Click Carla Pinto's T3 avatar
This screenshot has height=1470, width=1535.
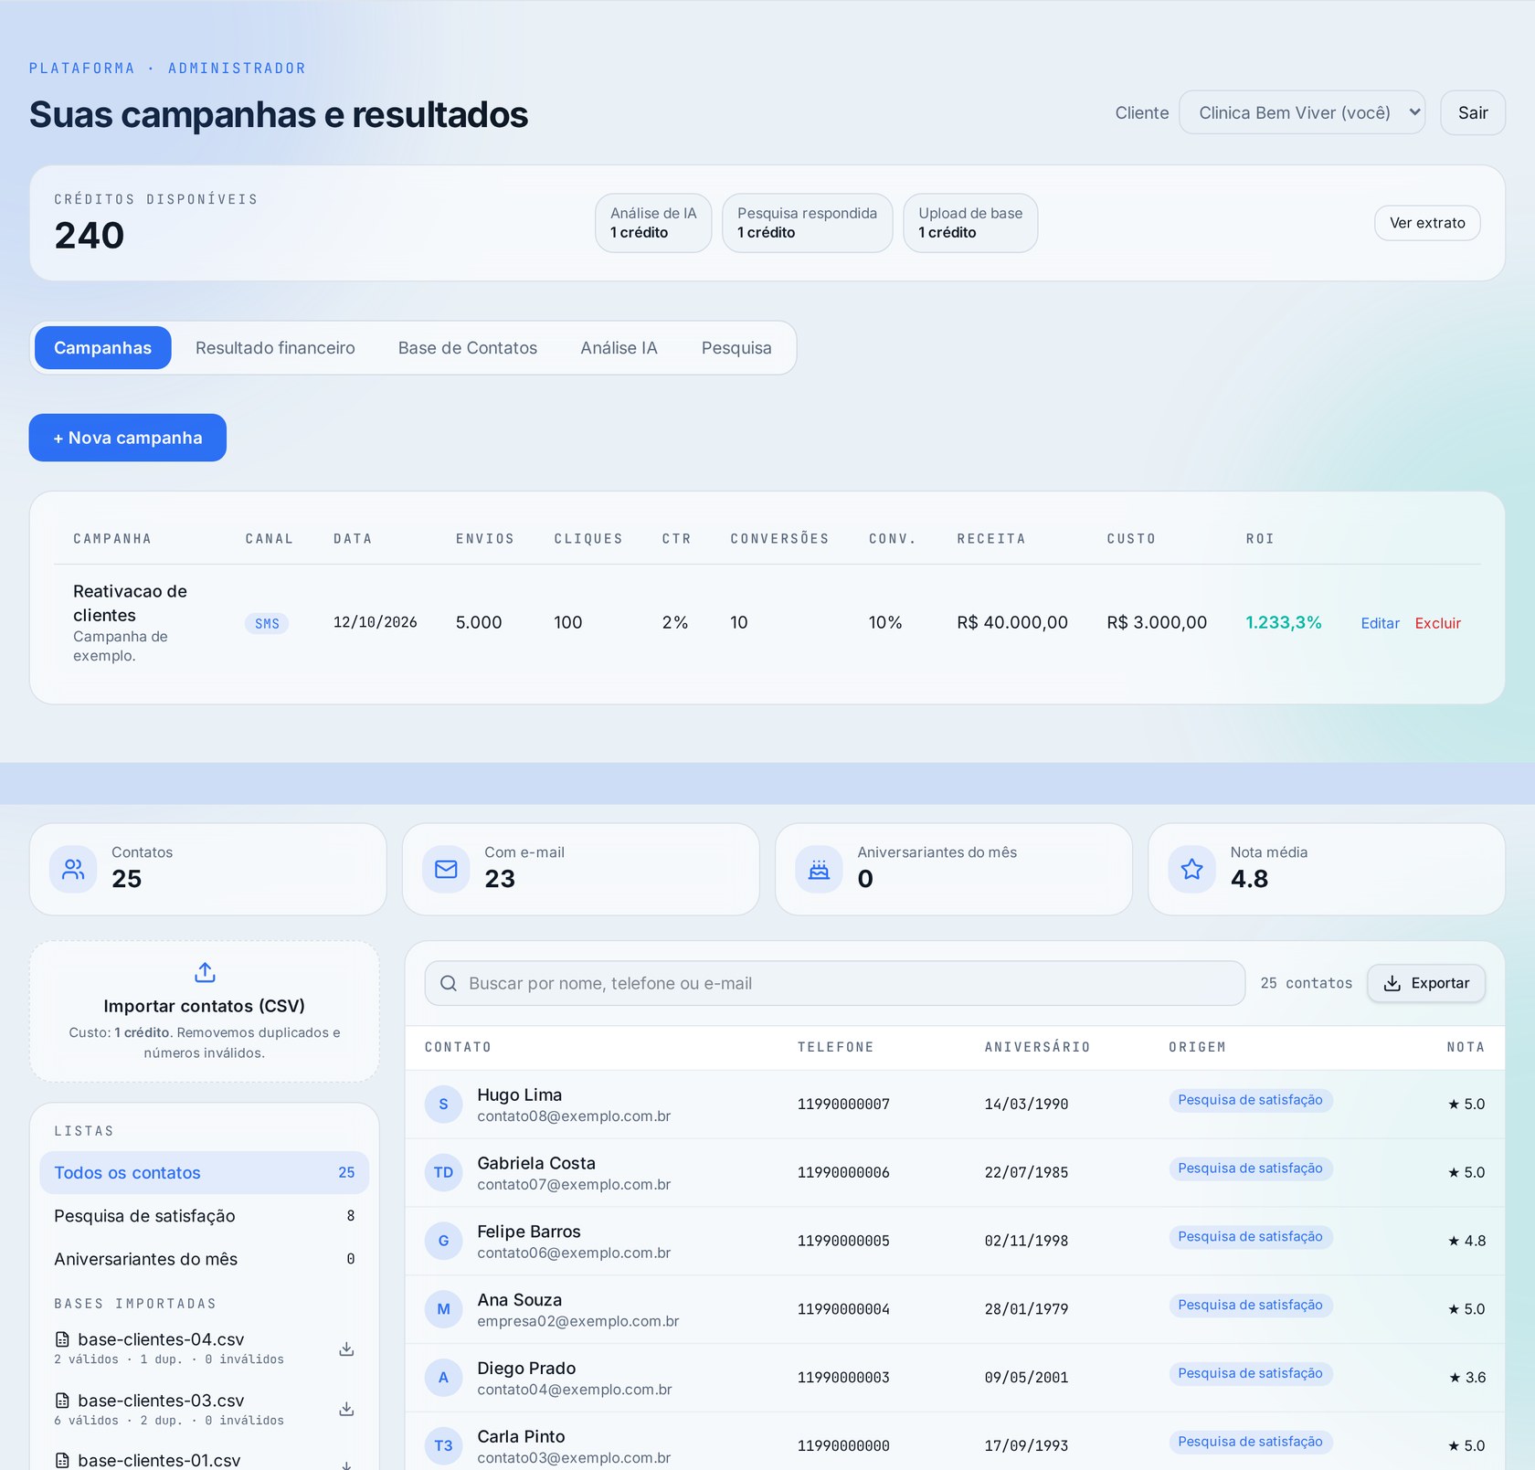443,1445
